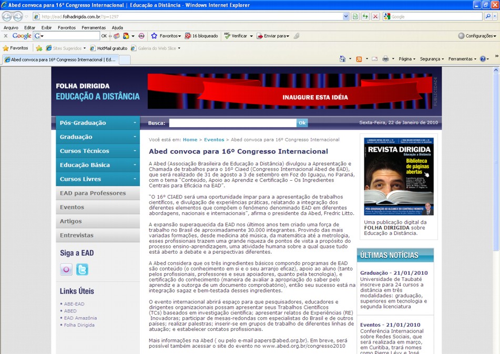Screen dimensions: 500x354
Task: Open the Favoritos menu in menu bar
Action: click(x=67, y=28)
